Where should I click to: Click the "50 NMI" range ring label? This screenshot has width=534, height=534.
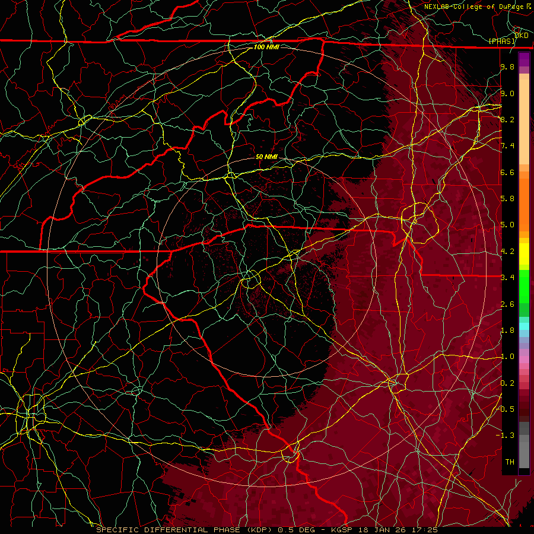tap(266, 157)
